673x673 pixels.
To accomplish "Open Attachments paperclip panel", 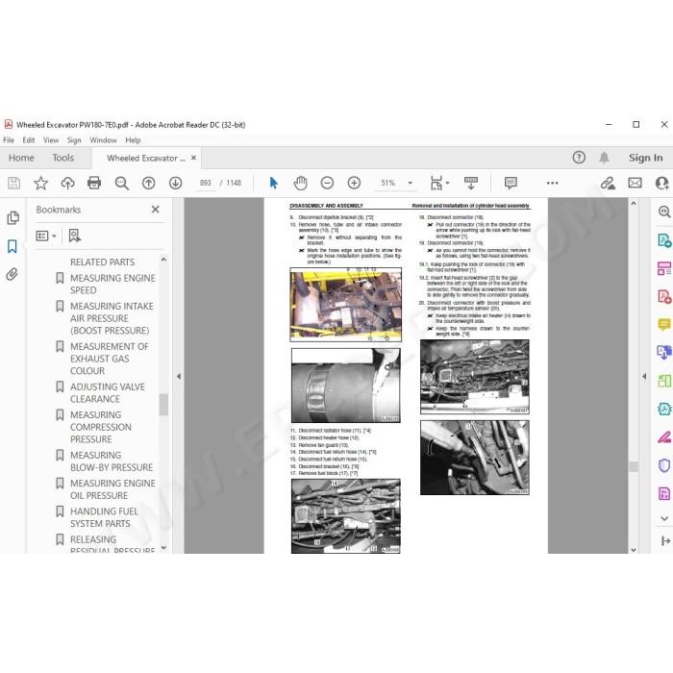I will pos(12,274).
